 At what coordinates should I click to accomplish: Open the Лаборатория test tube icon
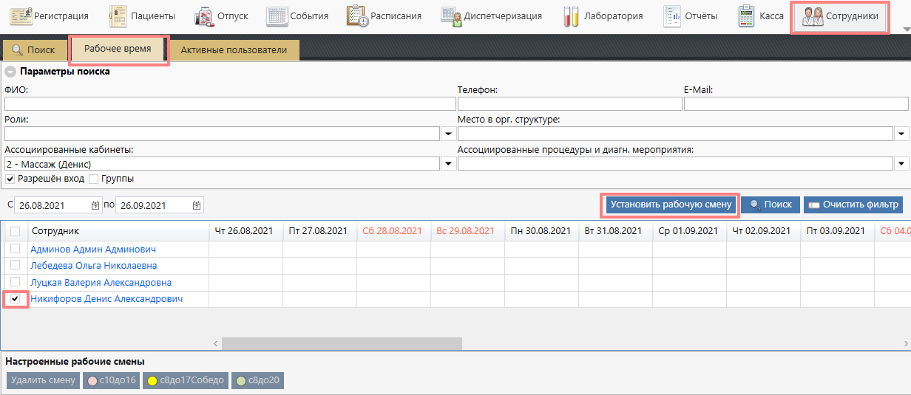[569, 16]
